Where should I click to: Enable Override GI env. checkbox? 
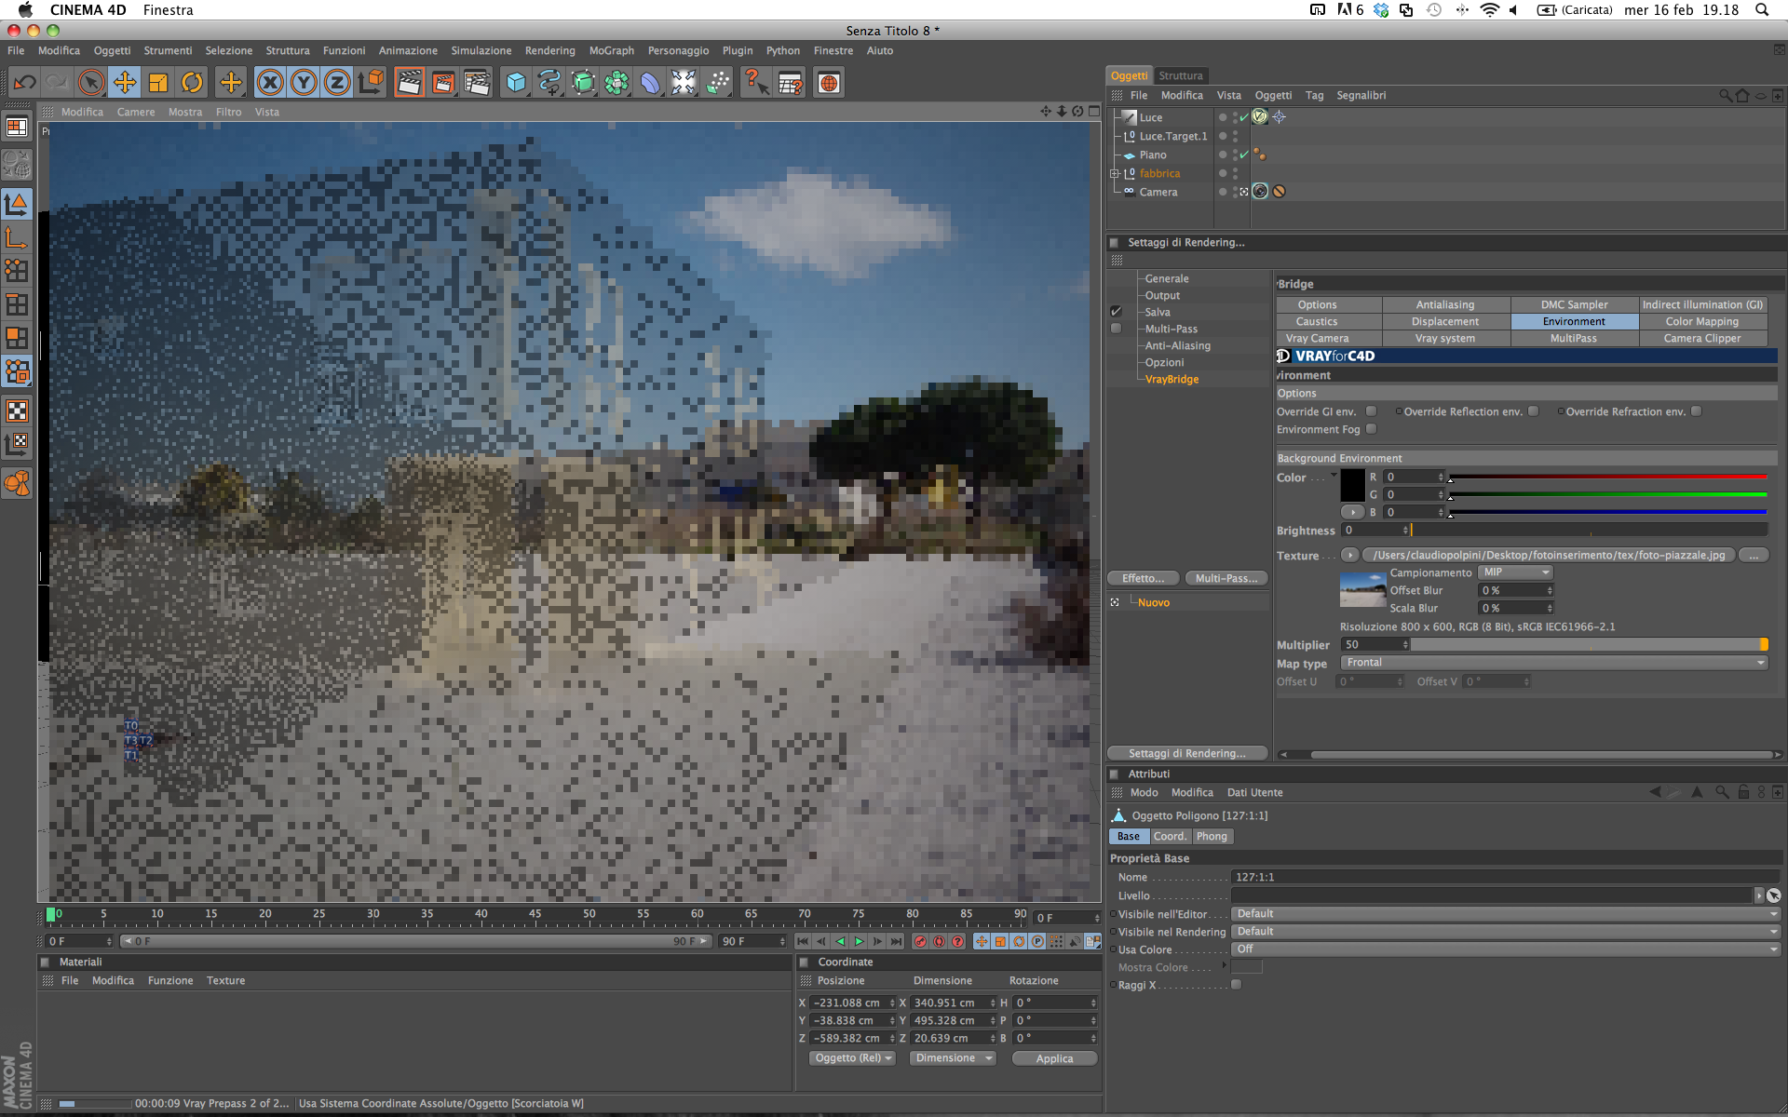[1371, 411]
